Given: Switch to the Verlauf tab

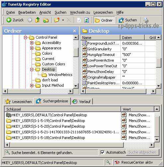Looking at the screenshot, I should tap(82, 102).
